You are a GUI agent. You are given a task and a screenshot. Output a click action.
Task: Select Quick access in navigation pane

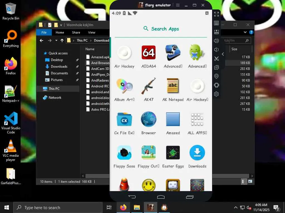[x=58, y=53]
